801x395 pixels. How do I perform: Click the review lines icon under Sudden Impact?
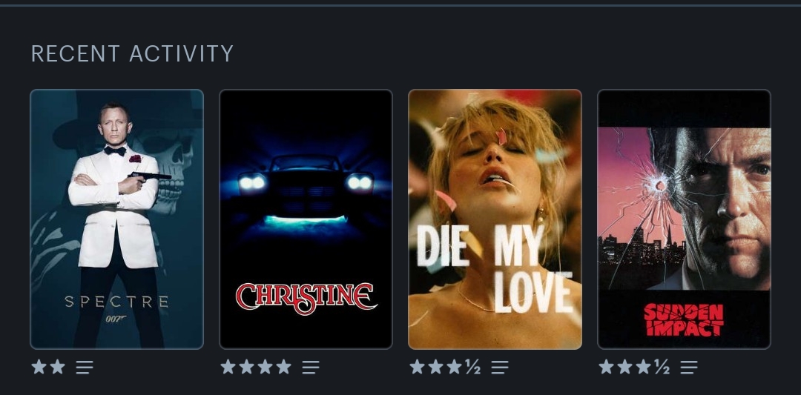click(688, 367)
